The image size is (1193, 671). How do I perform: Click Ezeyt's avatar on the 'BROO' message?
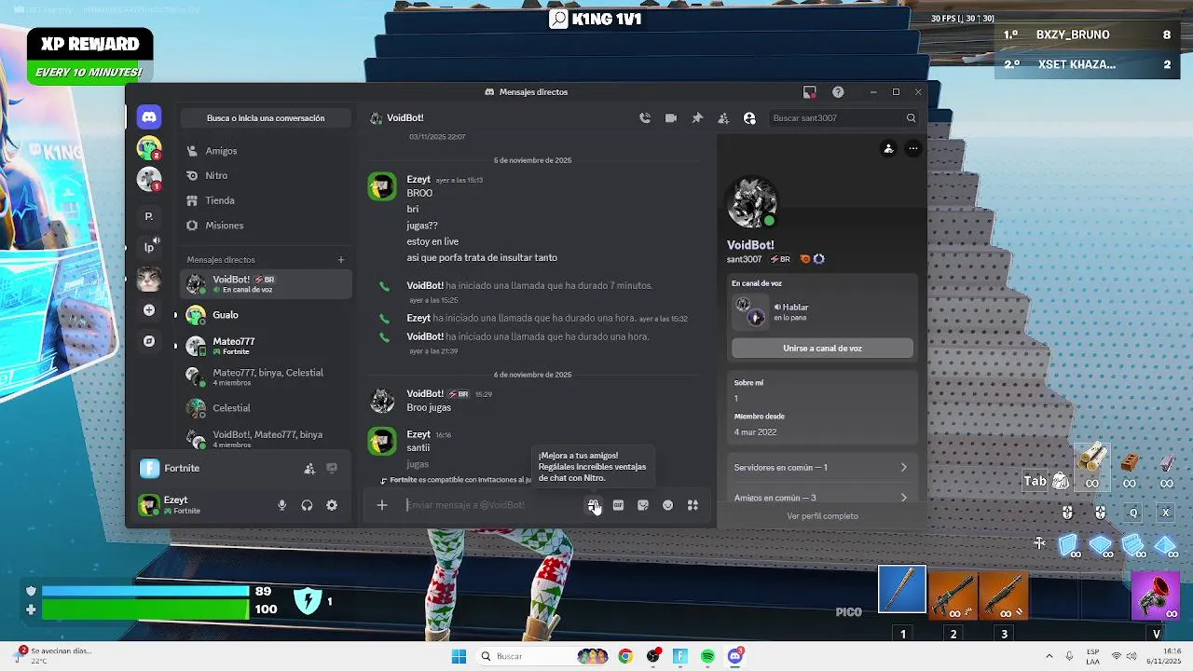(x=381, y=185)
